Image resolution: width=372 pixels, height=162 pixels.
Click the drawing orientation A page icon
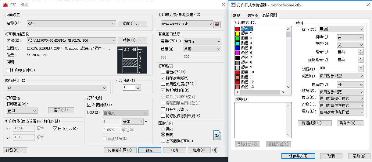point(217,135)
